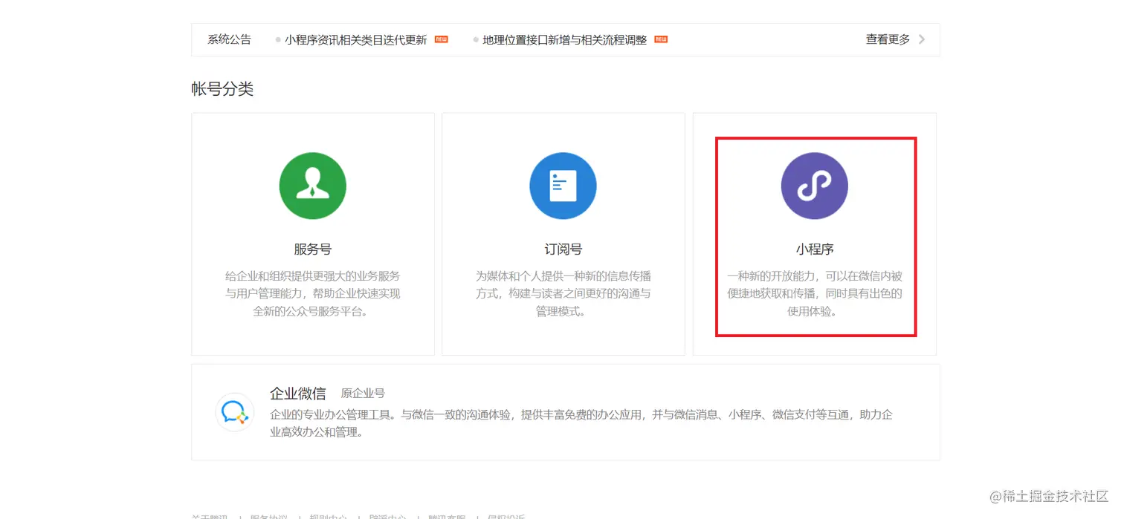The height and width of the screenshot is (519, 1124).
Task: Choose the 企业微信 heading
Action: [297, 394]
